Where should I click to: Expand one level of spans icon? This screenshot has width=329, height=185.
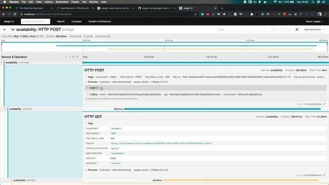coord(66,57)
